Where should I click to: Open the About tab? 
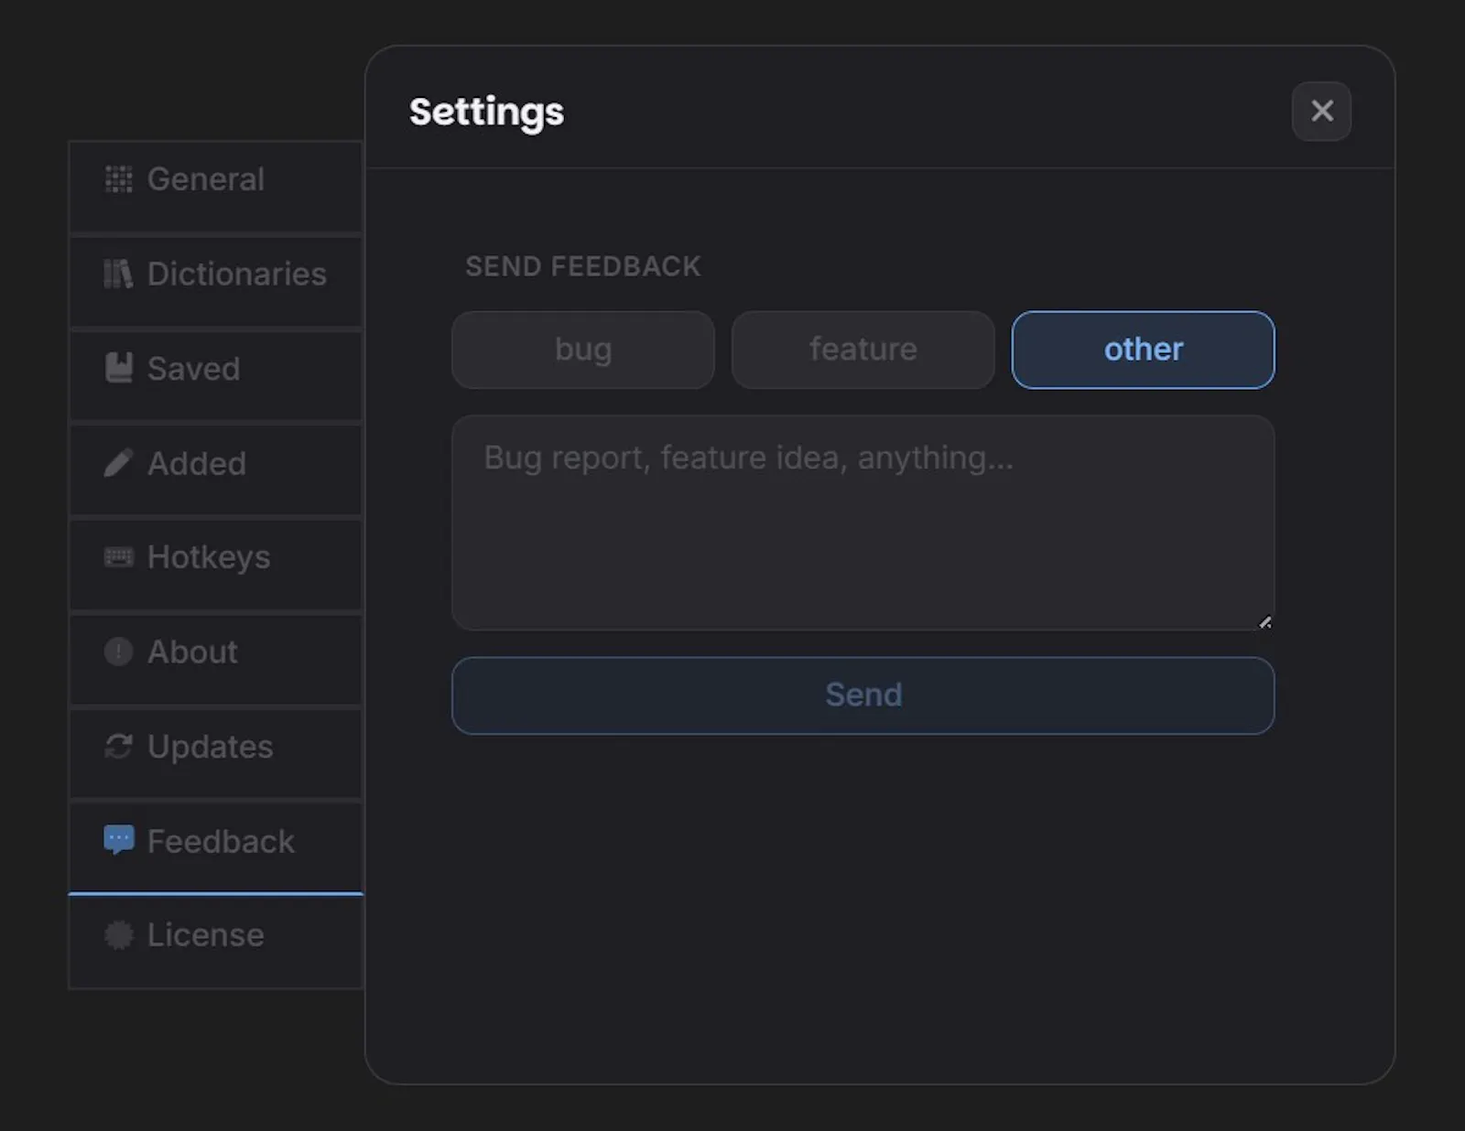click(216, 660)
